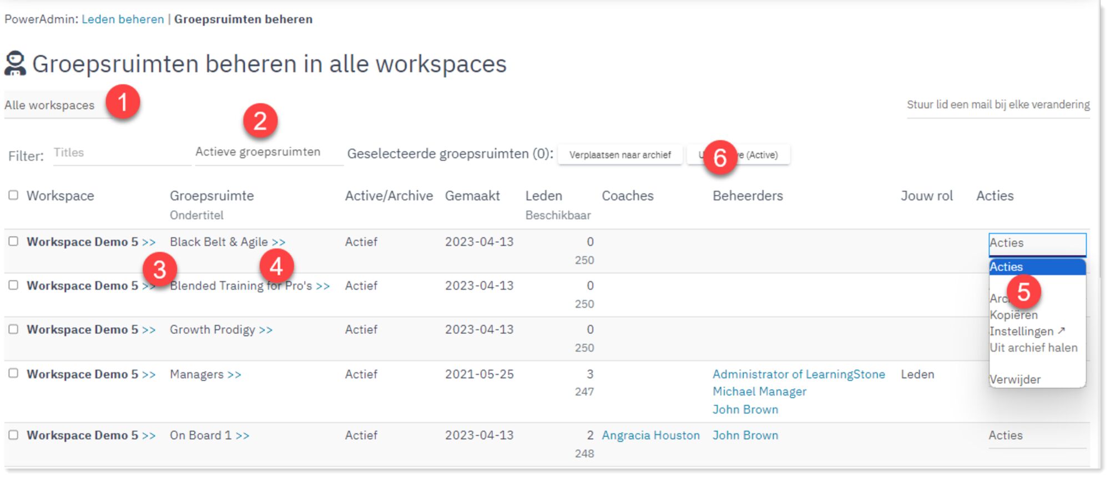Click the Leden column header
Screen dimensions: 1110x478
[x=544, y=196]
